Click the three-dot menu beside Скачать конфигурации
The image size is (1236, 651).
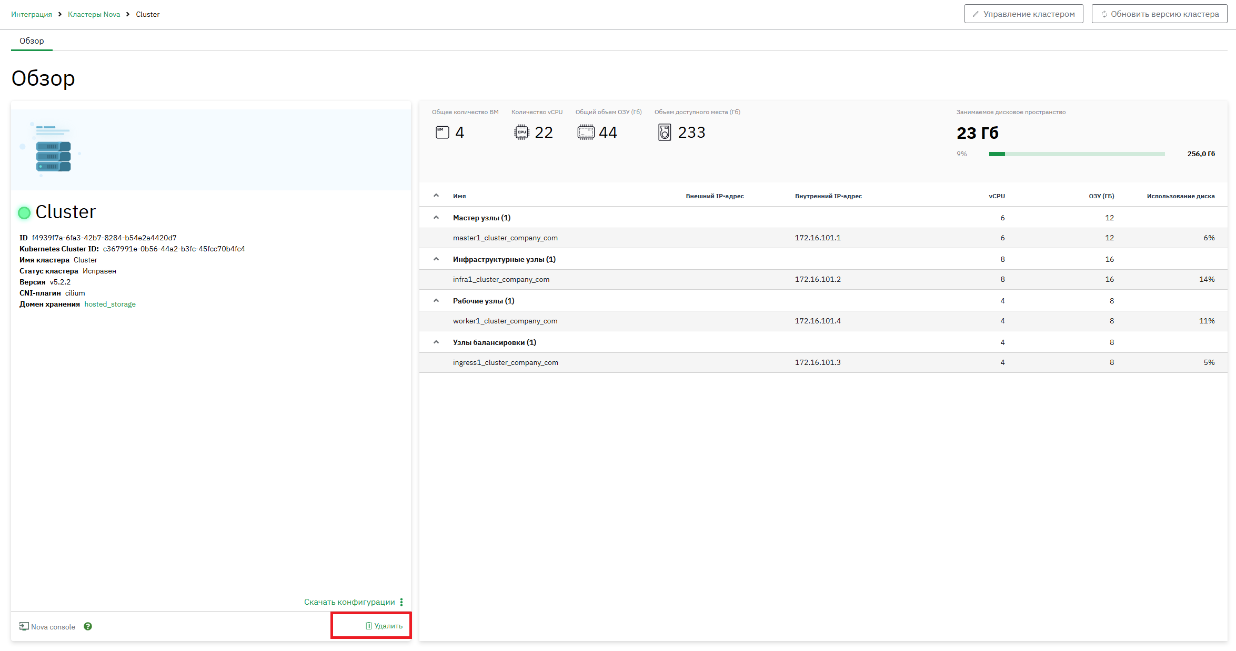[401, 602]
